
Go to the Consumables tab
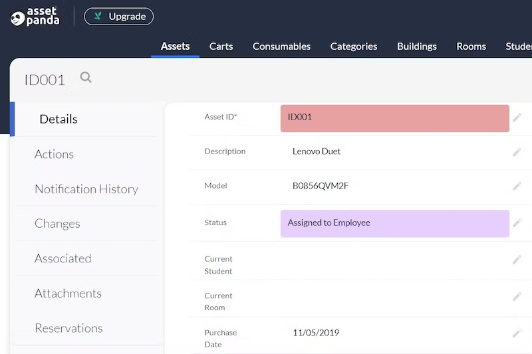click(281, 46)
